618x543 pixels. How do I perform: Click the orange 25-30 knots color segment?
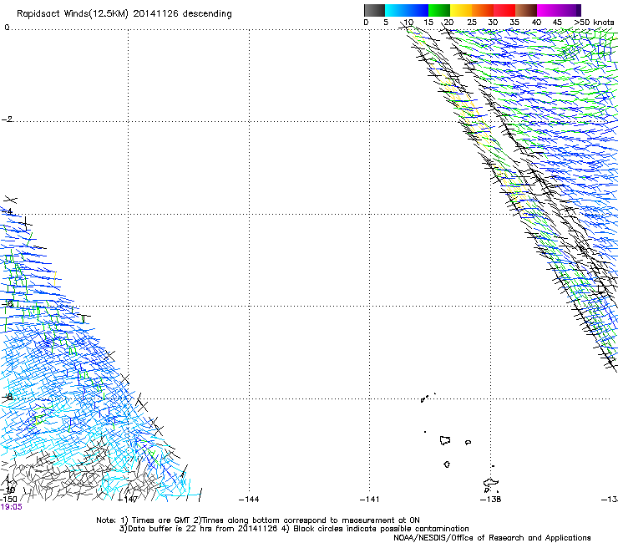point(483,10)
